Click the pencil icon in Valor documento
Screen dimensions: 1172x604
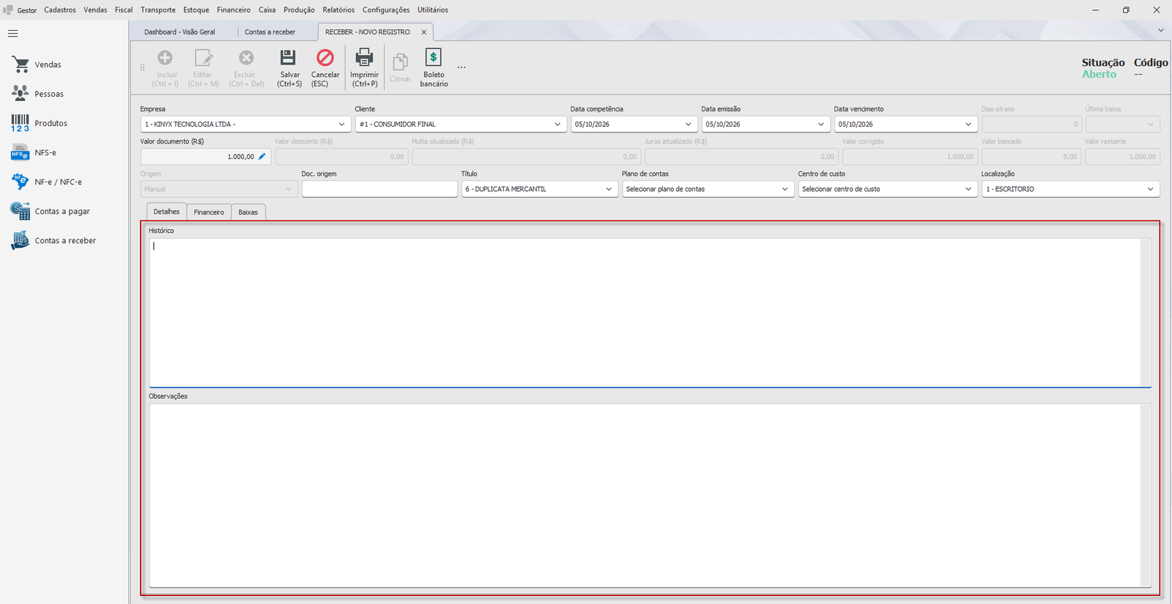[262, 157]
